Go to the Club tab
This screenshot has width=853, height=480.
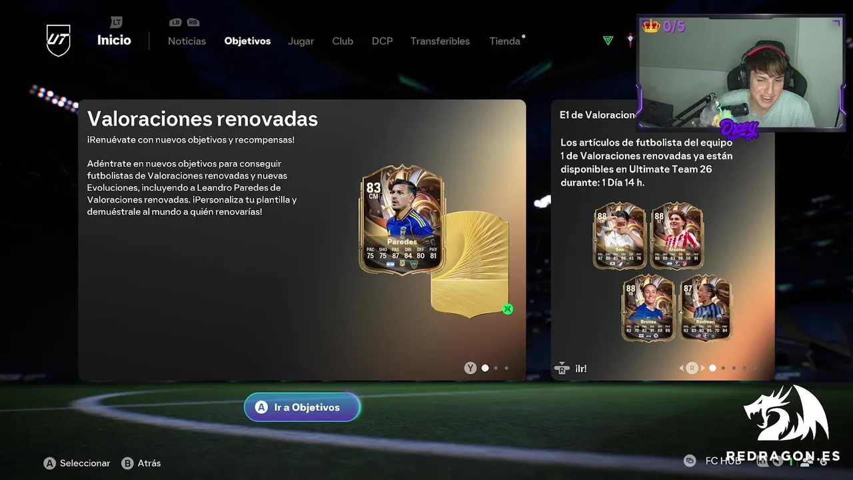[x=343, y=41]
